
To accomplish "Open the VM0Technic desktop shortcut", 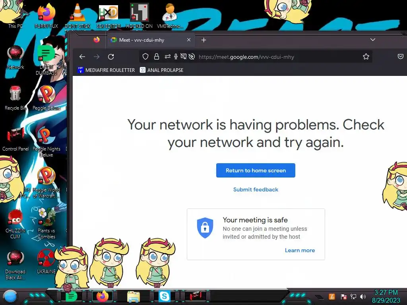I will 170,15.
